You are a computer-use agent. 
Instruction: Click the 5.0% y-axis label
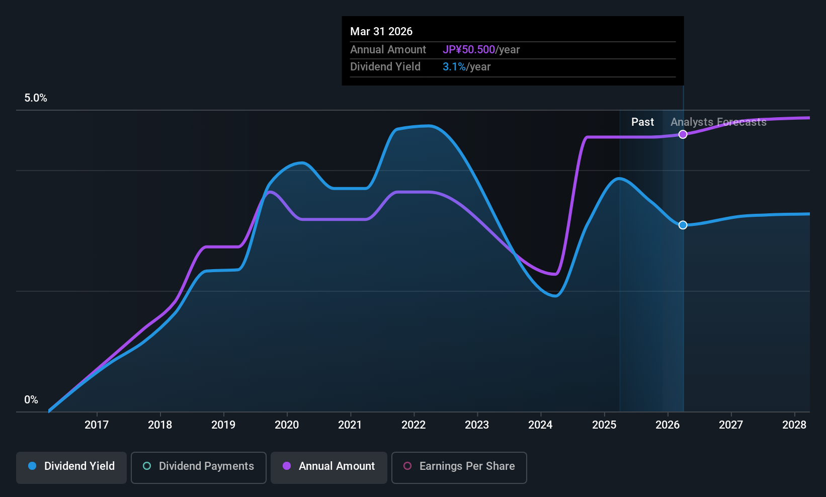pyautogui.click(x=36, y=98)
